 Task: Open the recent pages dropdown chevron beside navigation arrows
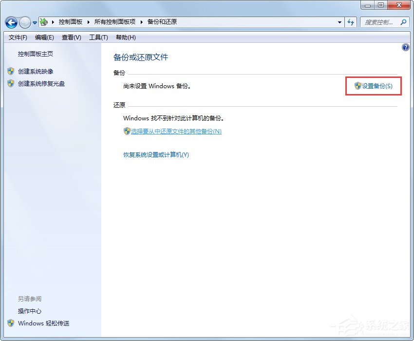tap(34, 22)
